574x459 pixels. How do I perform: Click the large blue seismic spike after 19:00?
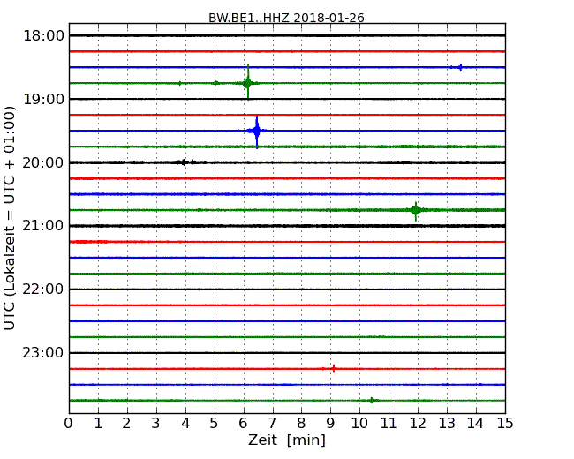click(x=257, y=131)
